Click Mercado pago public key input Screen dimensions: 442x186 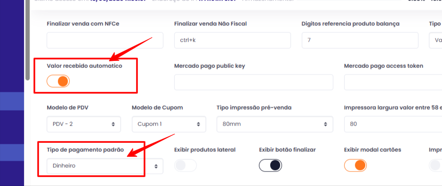[x=254, y=82]
